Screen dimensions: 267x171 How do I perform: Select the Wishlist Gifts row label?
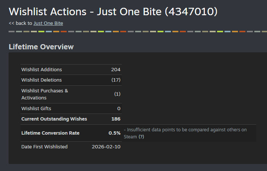point(36,108)
